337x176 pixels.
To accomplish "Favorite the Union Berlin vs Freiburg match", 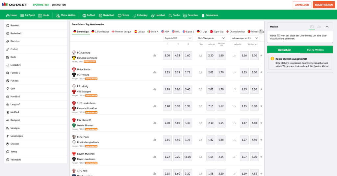I will (261, 73).
